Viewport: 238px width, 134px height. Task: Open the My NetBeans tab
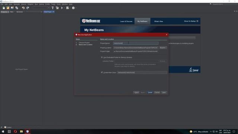(x=142, y=22)
